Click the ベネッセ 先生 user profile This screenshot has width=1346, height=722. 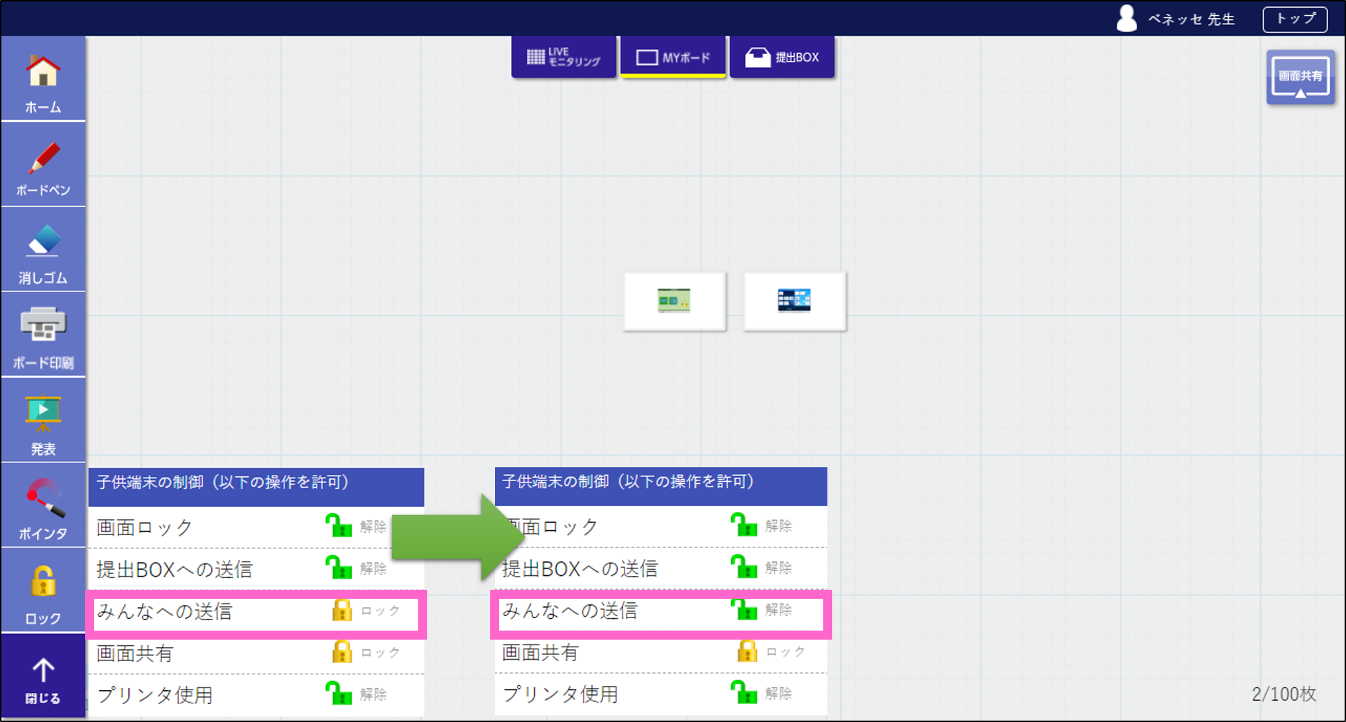1176,19
